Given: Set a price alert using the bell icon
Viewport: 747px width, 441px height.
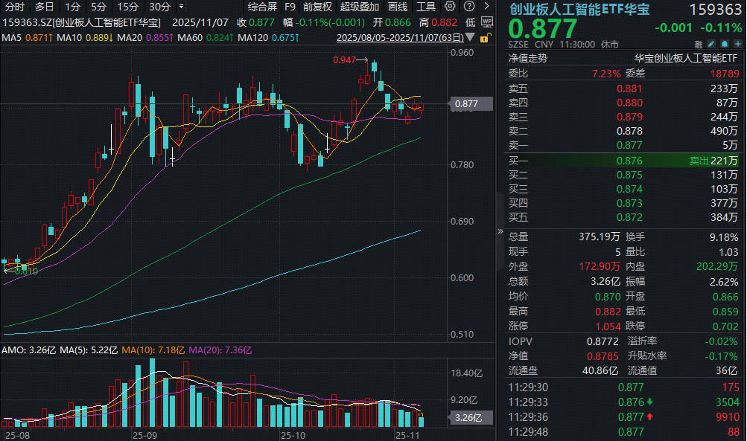Looking at the screenshot, I should pos(724,44).
